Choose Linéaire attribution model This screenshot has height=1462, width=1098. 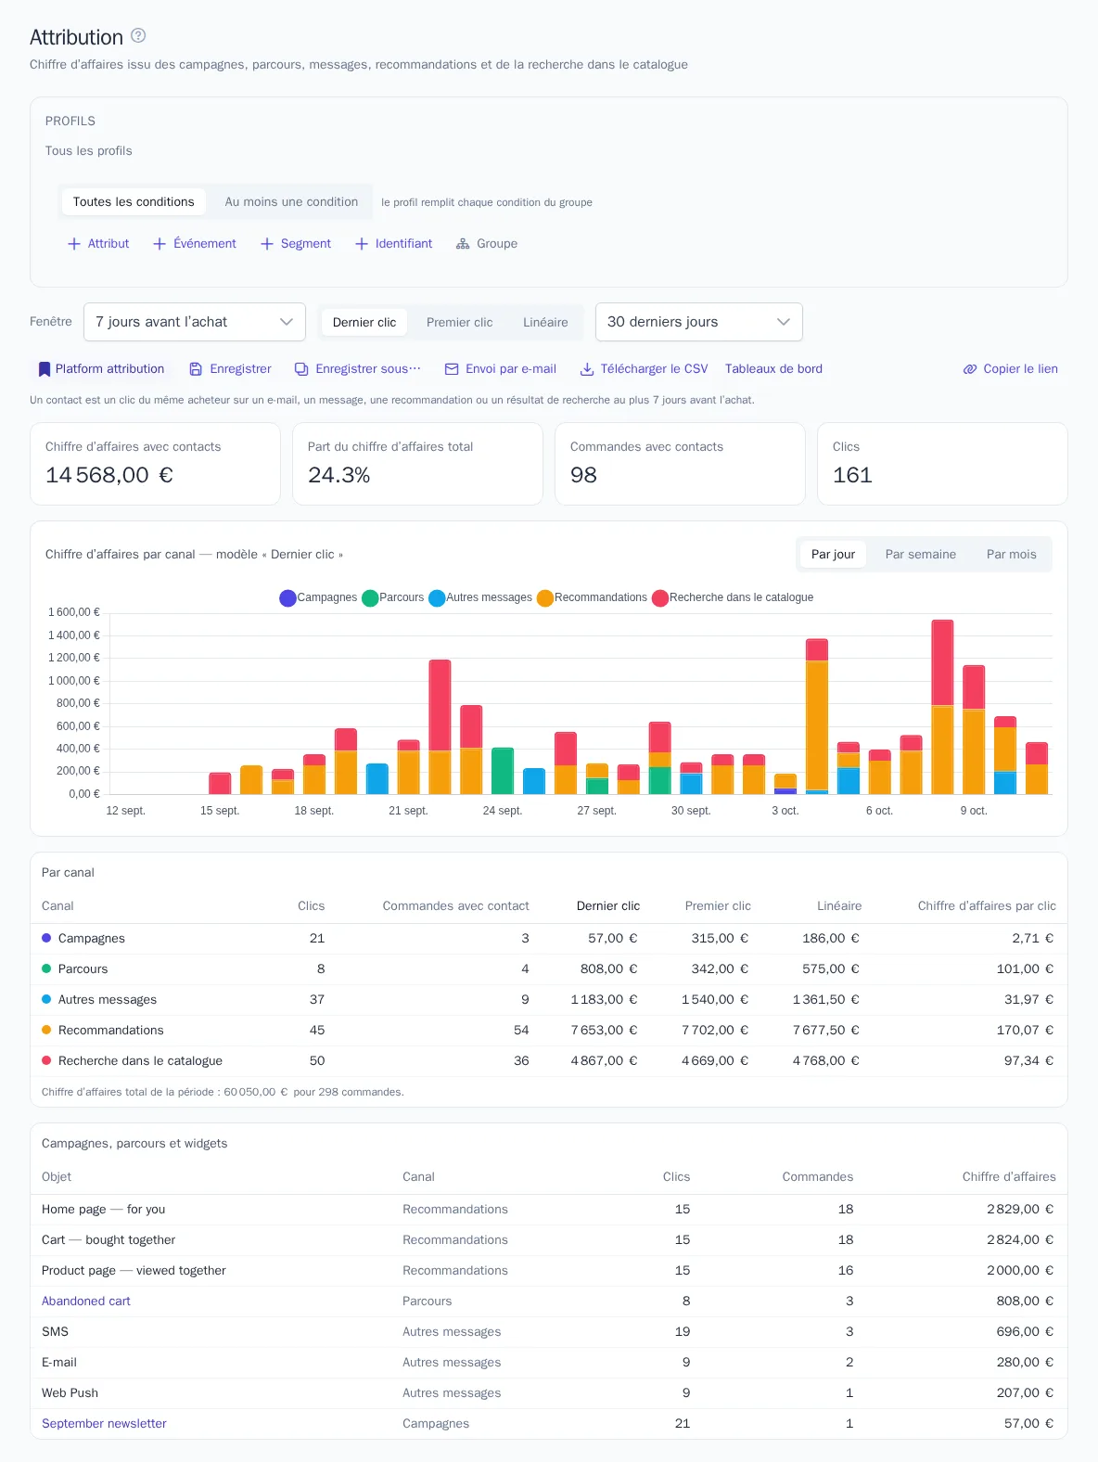coord(545,323)
